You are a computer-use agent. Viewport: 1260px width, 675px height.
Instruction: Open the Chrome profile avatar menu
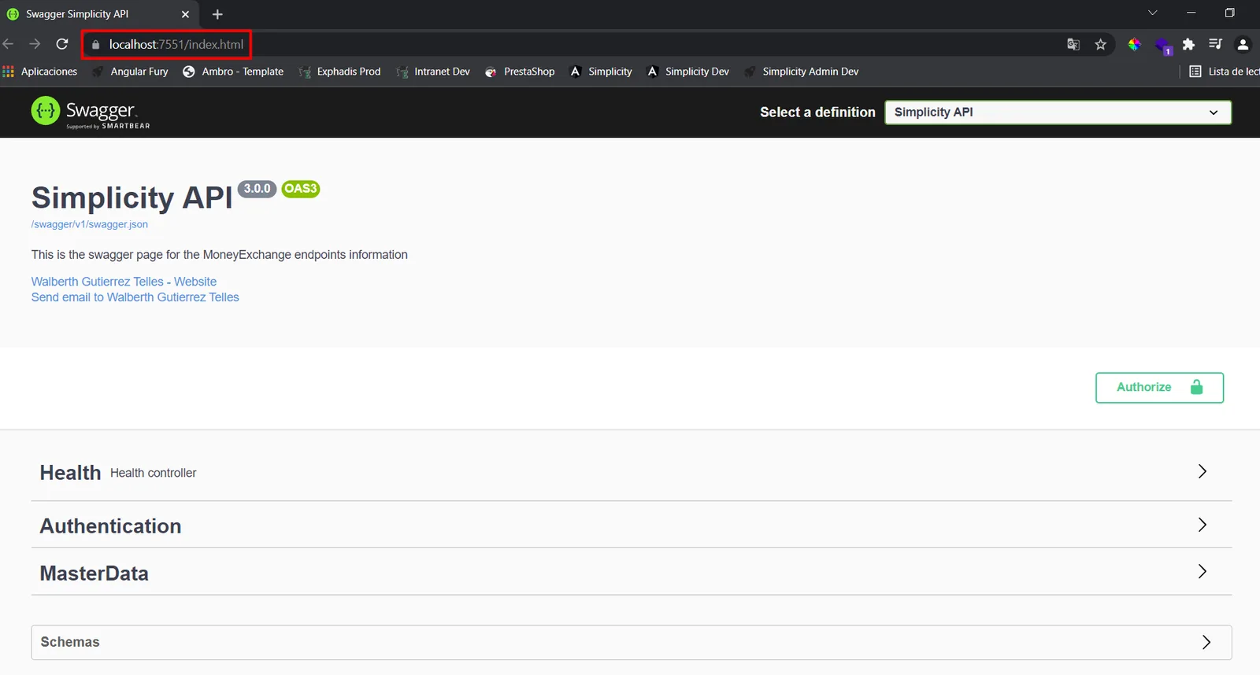pos(1243,45)
